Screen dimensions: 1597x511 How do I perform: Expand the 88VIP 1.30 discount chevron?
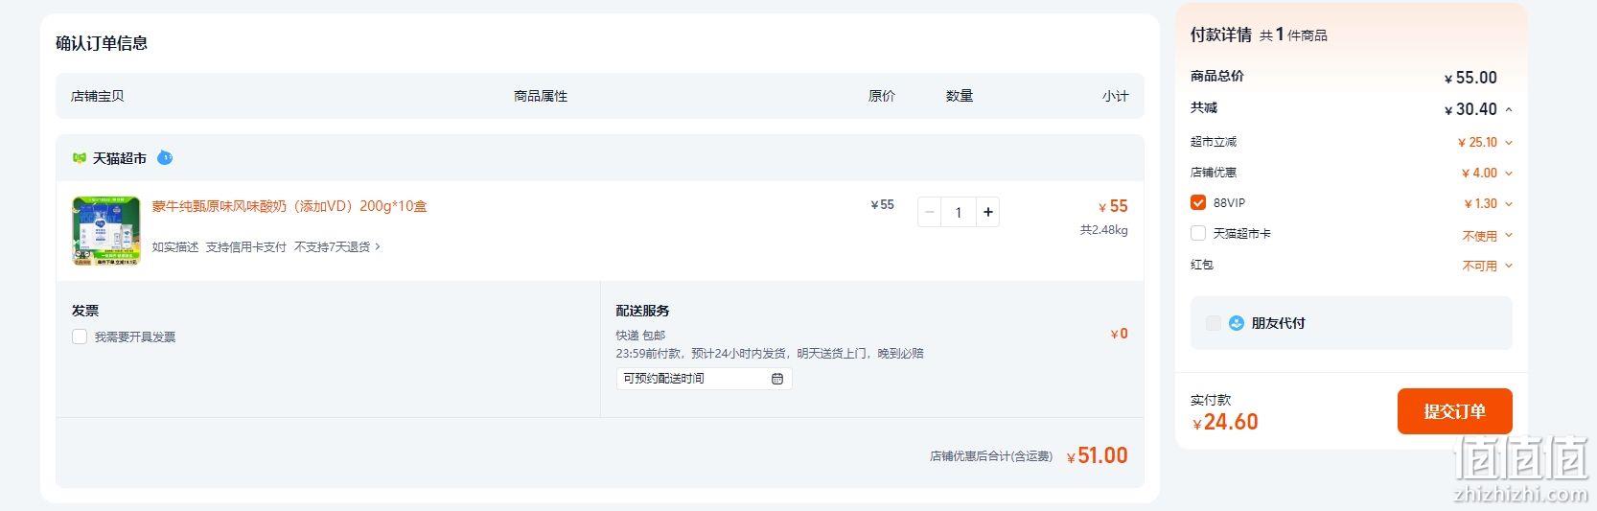tap(1509, 204)
